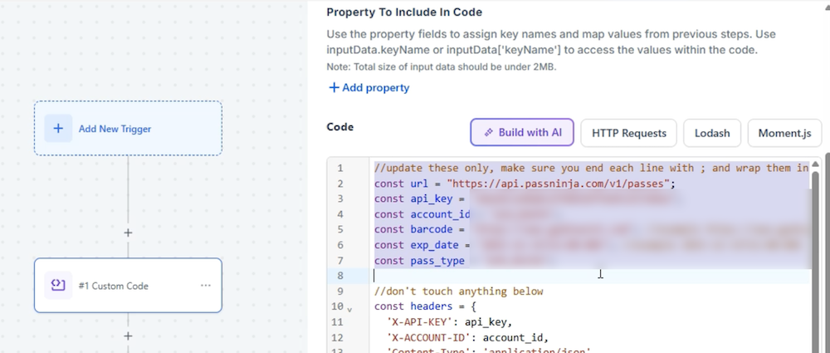Click line number 1 in the gutter
The height and width of the screenshot is (353, 830).
pos(340,168)
